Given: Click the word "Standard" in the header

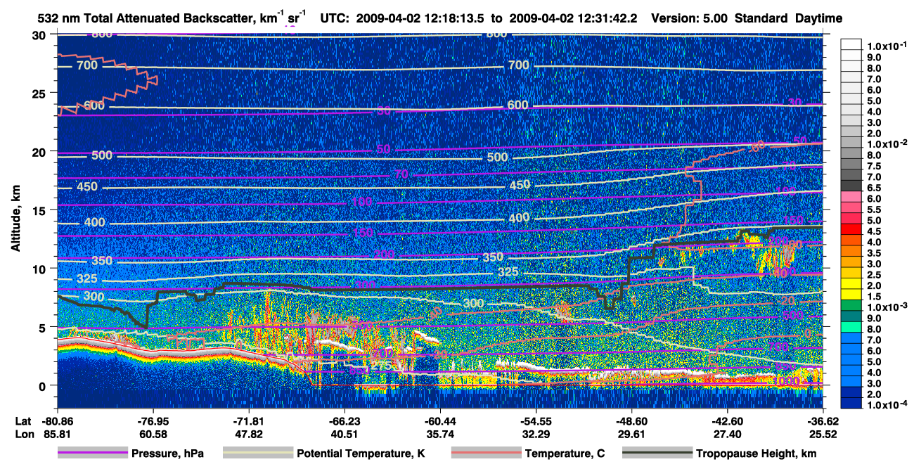Looking at the screenshot, I should (761, 19).
